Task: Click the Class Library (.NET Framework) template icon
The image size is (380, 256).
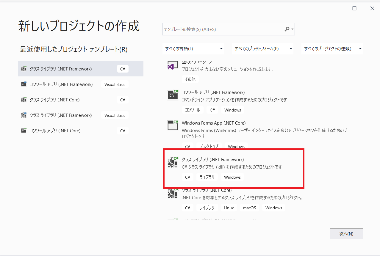Action: pos(173,162)
